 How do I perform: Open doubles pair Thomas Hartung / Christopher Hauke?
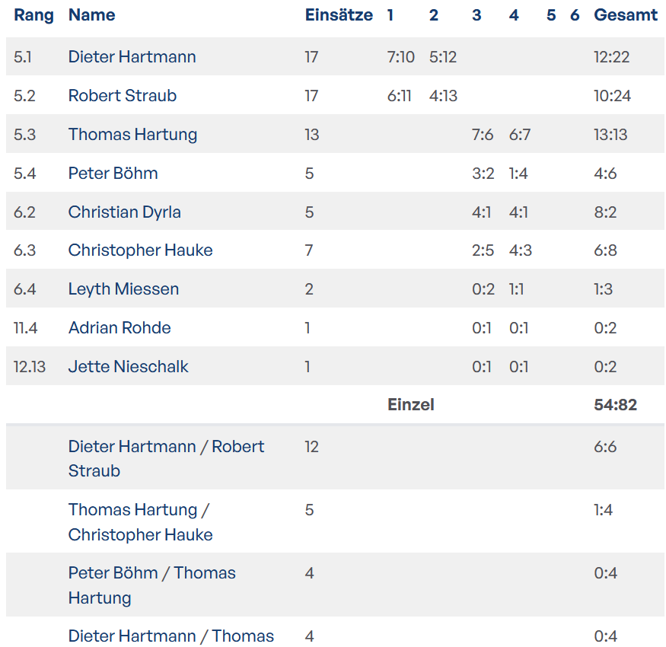pyautogui.click(x=140, y=522)
